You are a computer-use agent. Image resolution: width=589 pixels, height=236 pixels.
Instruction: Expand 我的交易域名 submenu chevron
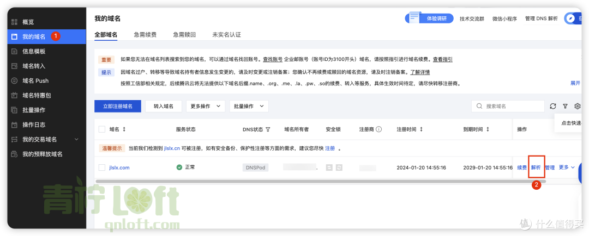[x=77, y=139]
